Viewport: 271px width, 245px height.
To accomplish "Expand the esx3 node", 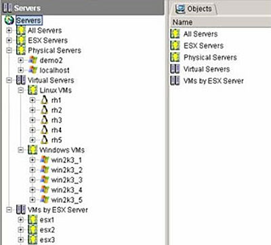I will [x=21, y=240].
